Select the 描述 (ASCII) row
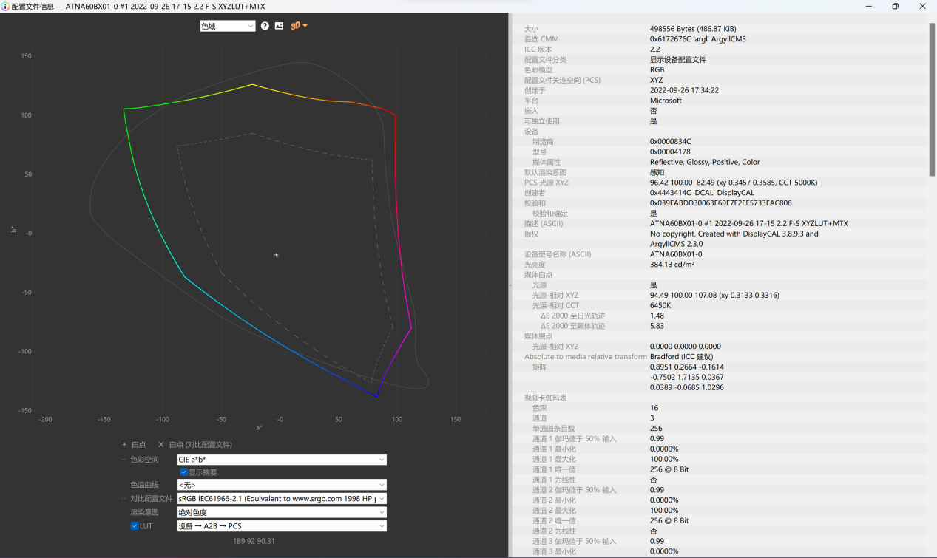Image resolution: width=937 pixels, height=558 pixels. coord(719,223)
